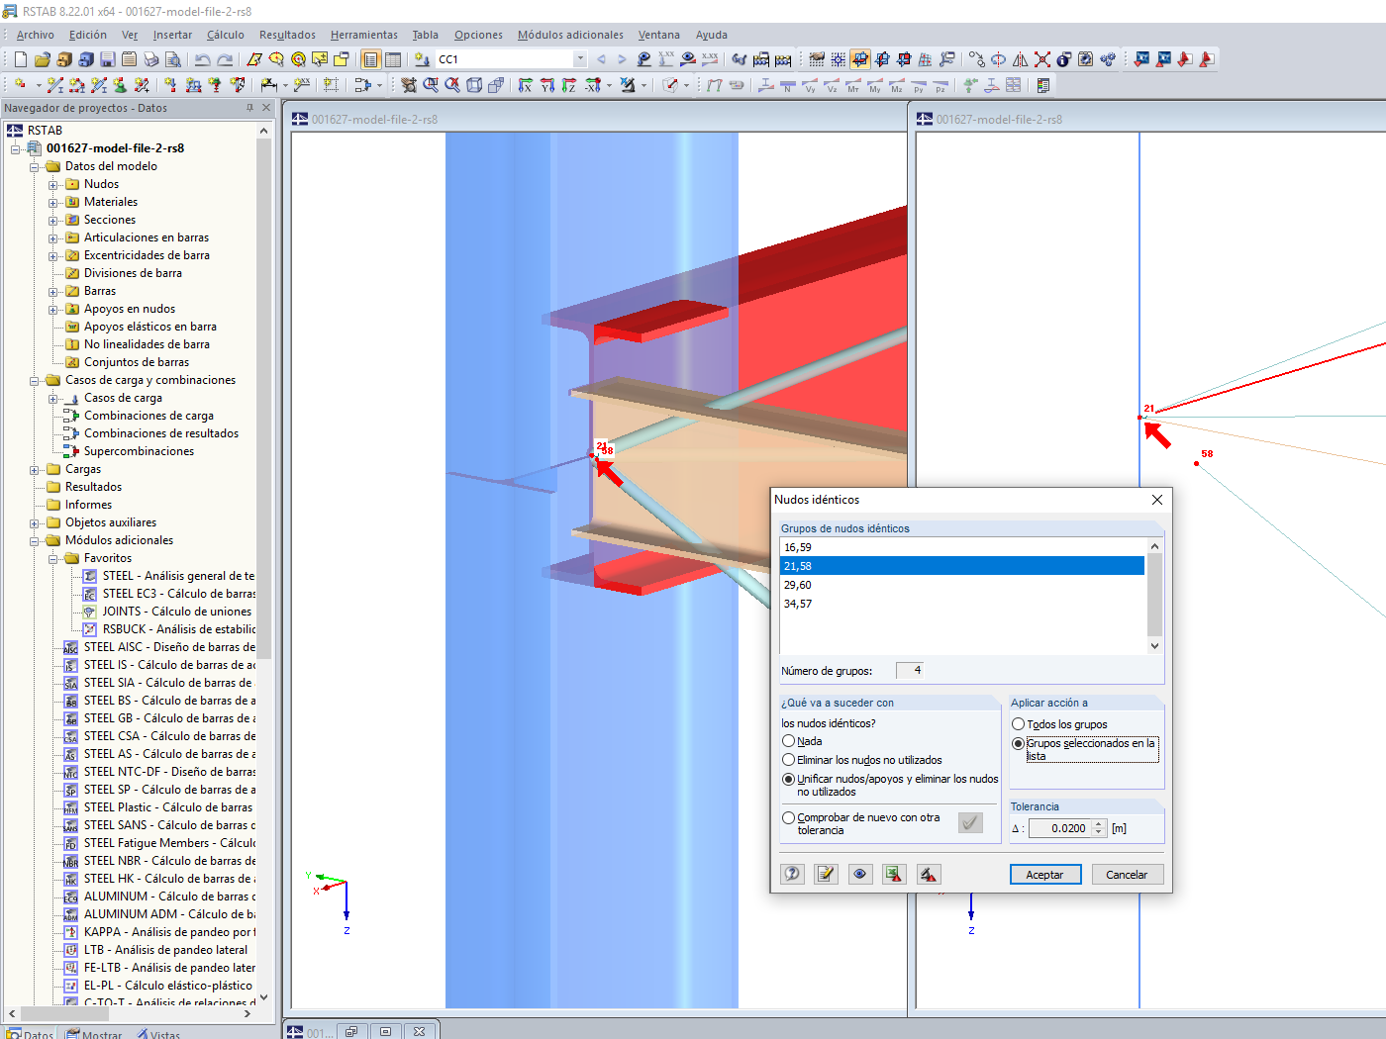Select the Nada radio option
Viewport: 1386px width, 1039px height.
click(x=789, y=741)
